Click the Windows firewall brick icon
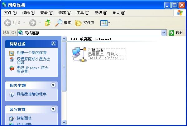 12,68
